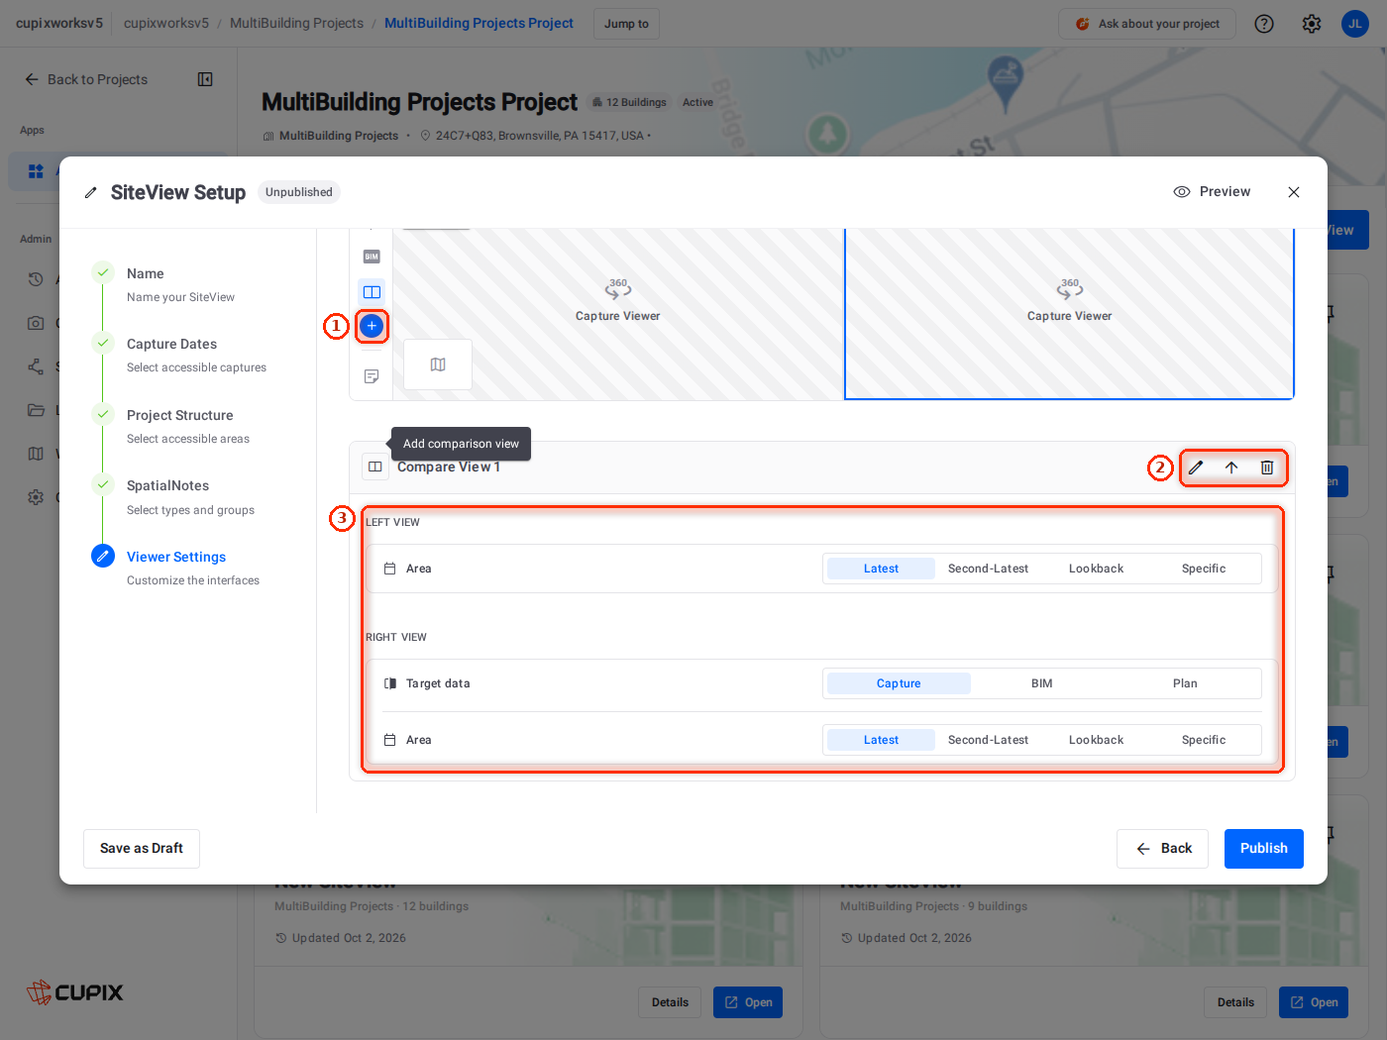
Task: Choose Plan as Right View target data
Action: pyautogui.click(x=1185, y=683)
